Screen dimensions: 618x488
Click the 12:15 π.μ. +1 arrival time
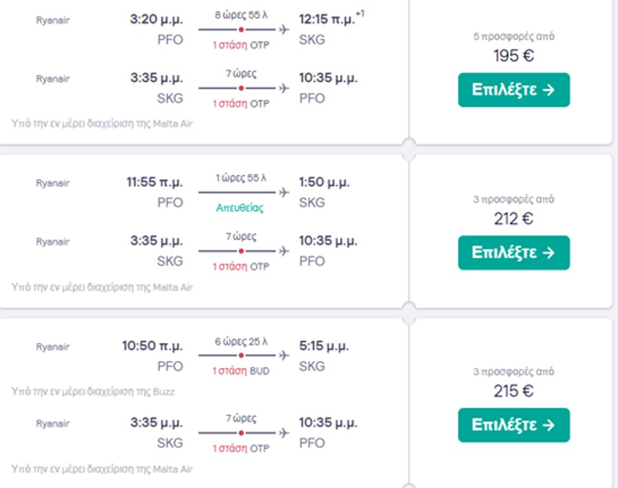coord(331,19)
